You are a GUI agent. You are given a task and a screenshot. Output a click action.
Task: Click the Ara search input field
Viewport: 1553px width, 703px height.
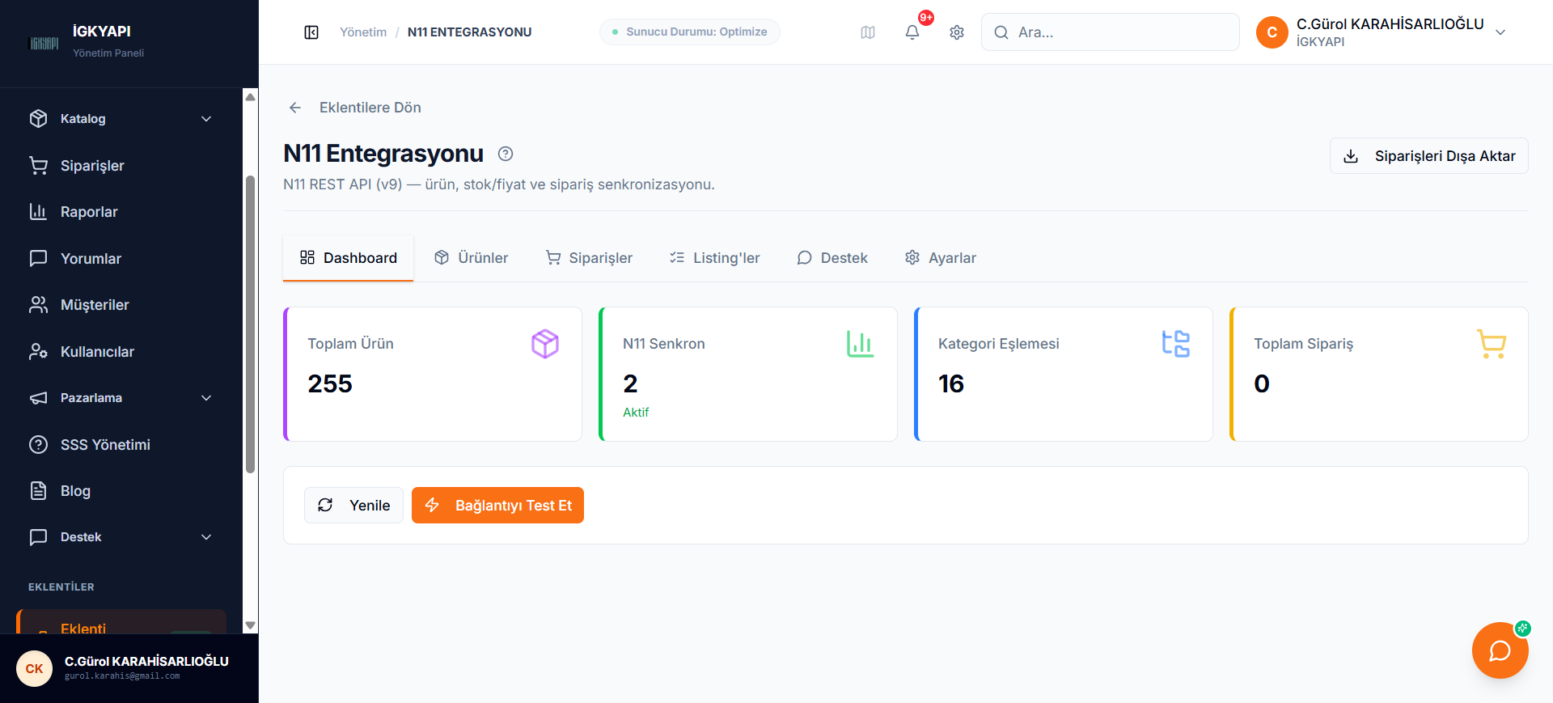[1111, 32]
